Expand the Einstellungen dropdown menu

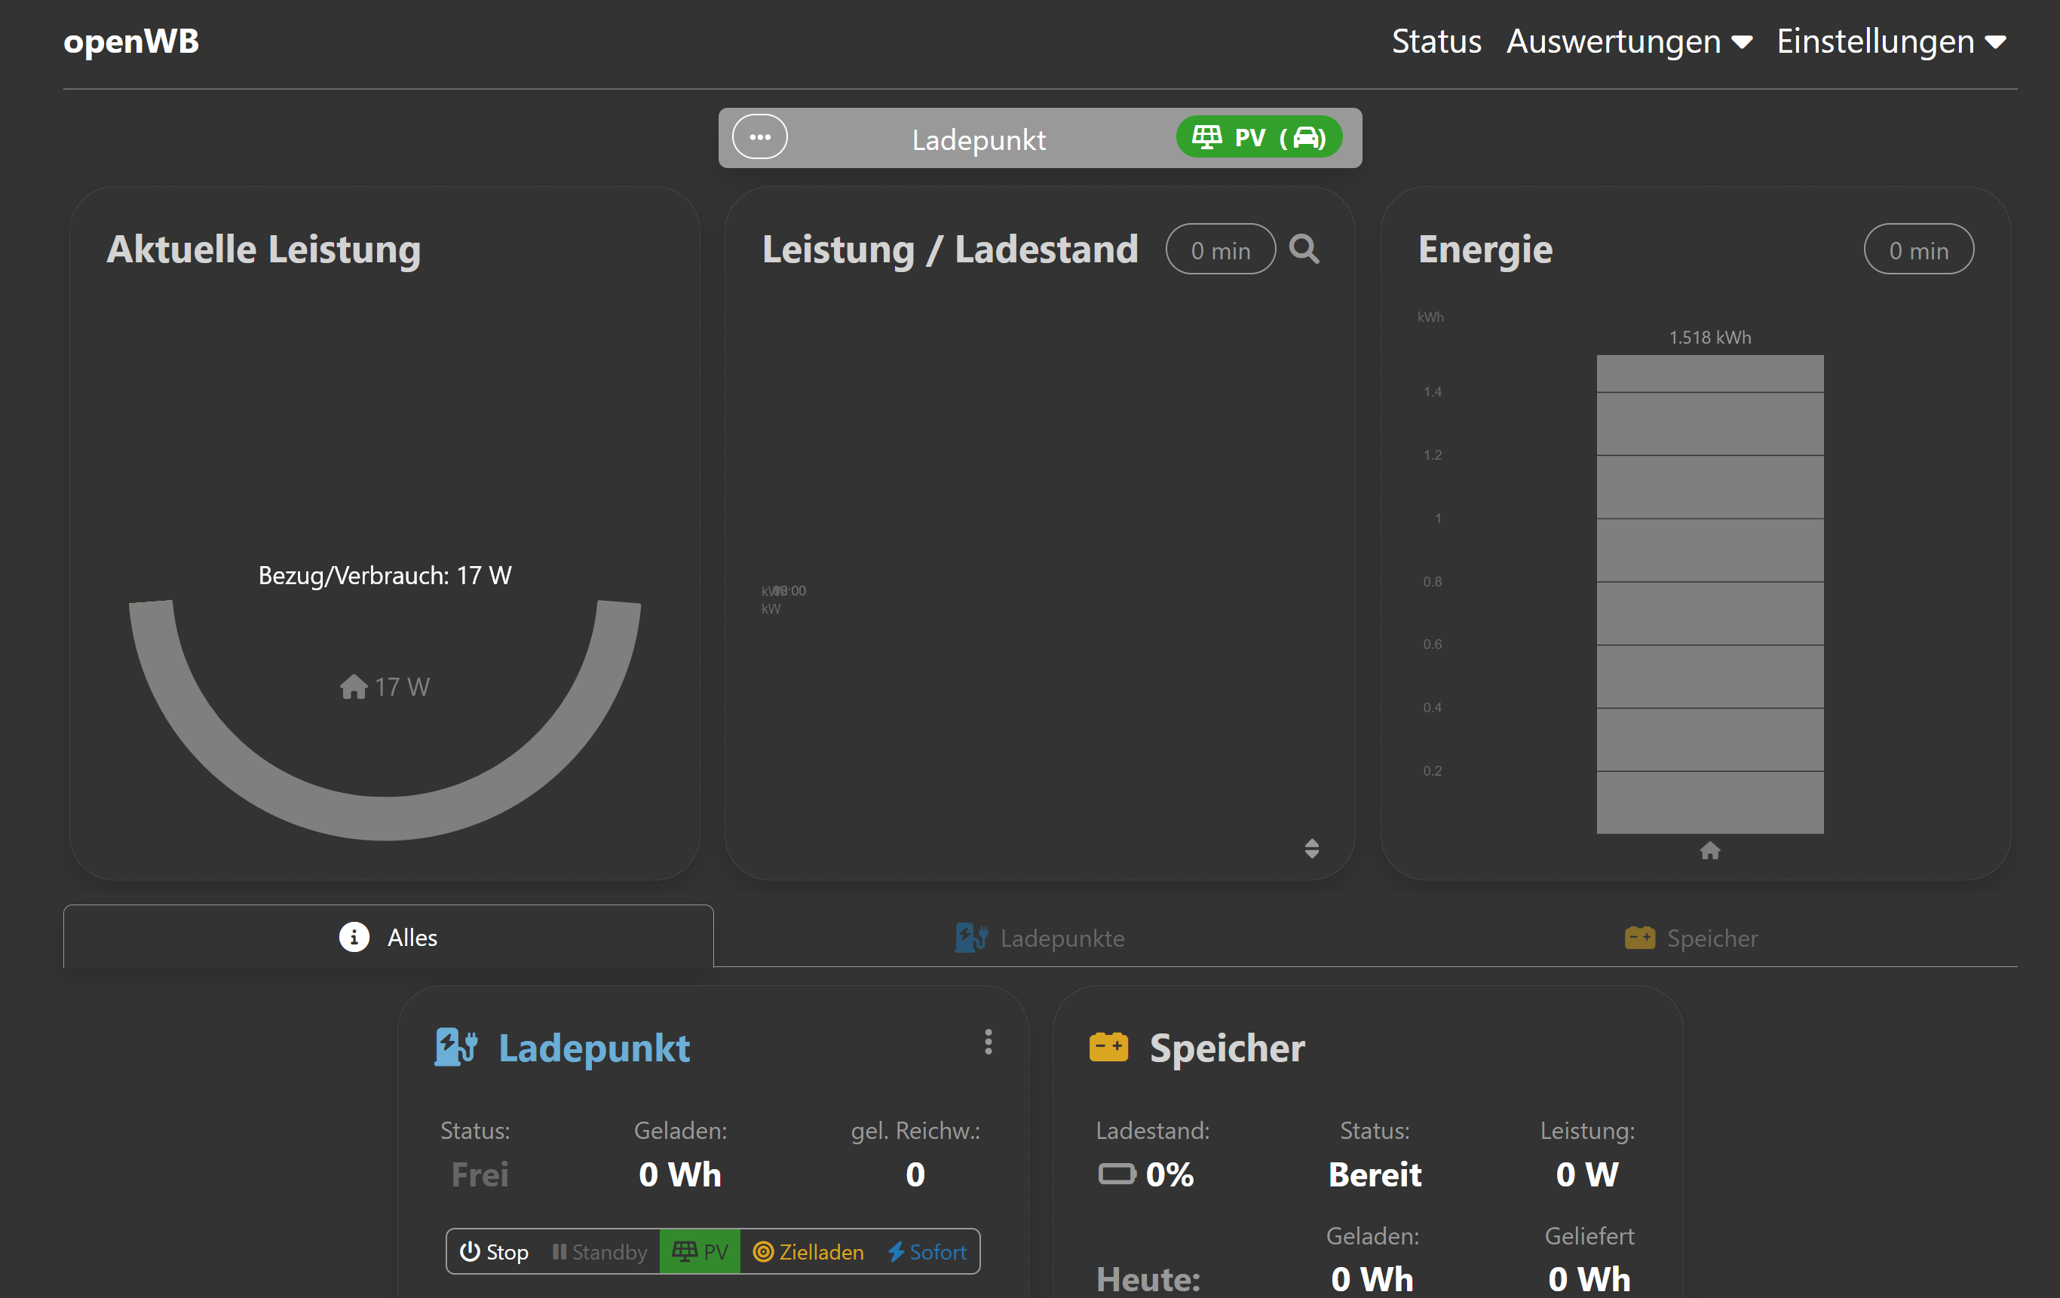[1890, 41]
